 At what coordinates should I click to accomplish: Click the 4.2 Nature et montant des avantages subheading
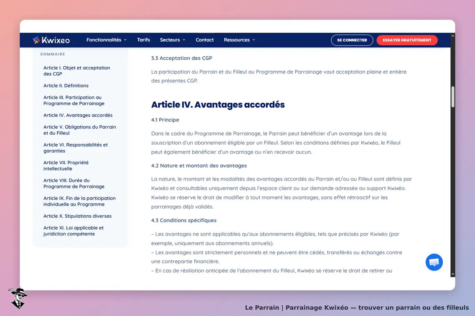199,166
